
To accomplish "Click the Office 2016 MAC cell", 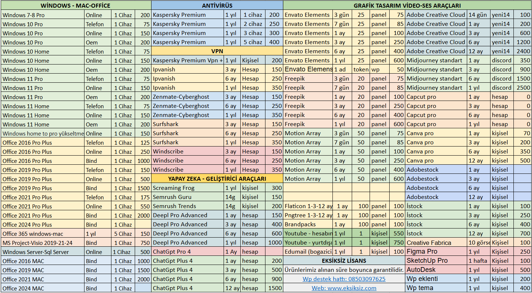I will 43,261.
